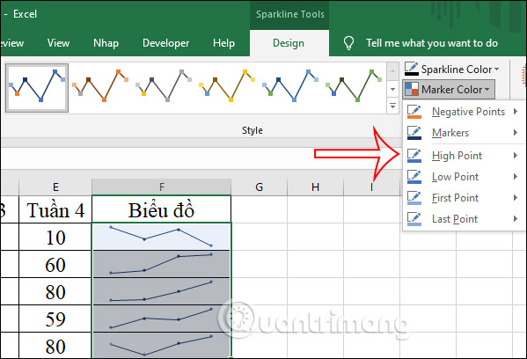Image resolution: width=527 pixels, height=359 pixels.
Task: Click the Negative Points orange pen icon
Action: tap(414, 112)
